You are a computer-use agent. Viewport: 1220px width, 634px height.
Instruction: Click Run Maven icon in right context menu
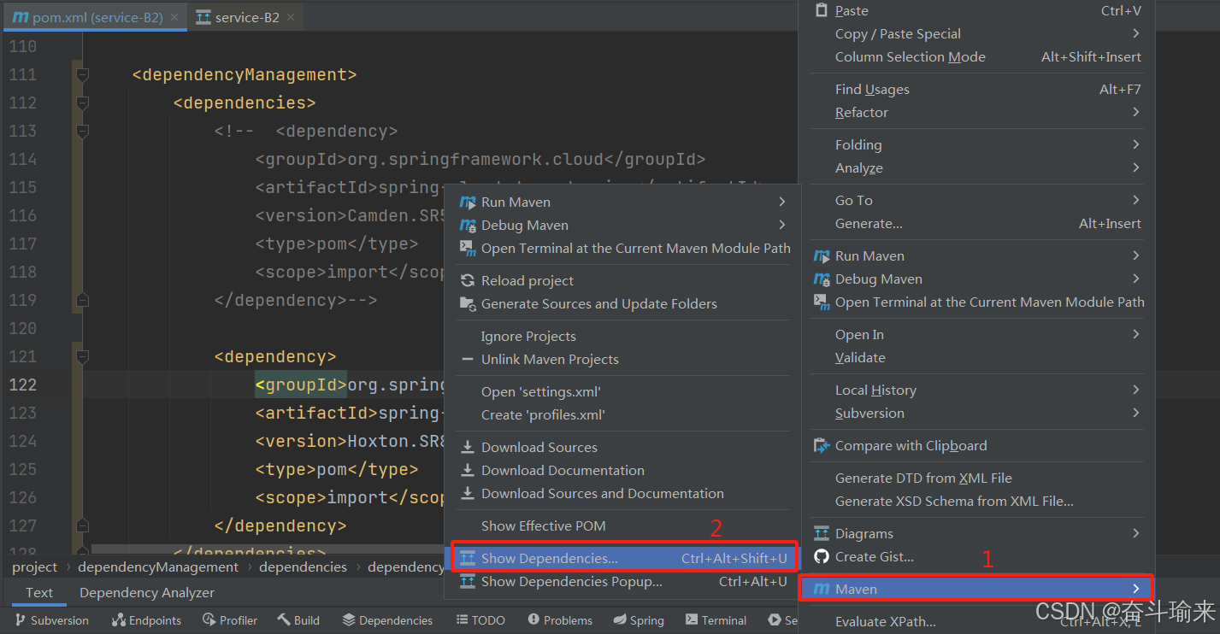(x=822, y=256)
